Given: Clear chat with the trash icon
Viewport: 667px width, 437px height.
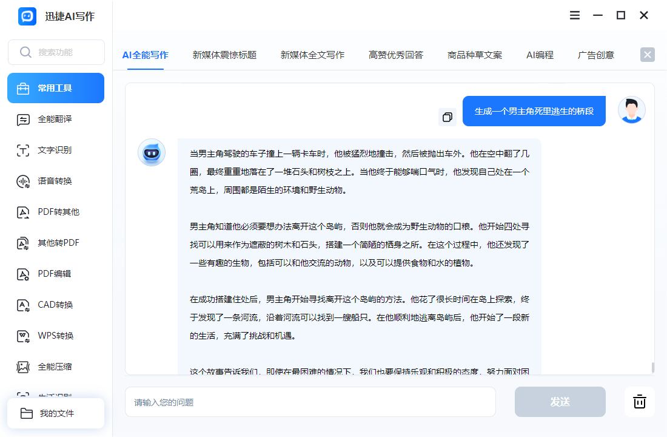Looking at the screenshot, I should 640,402.
